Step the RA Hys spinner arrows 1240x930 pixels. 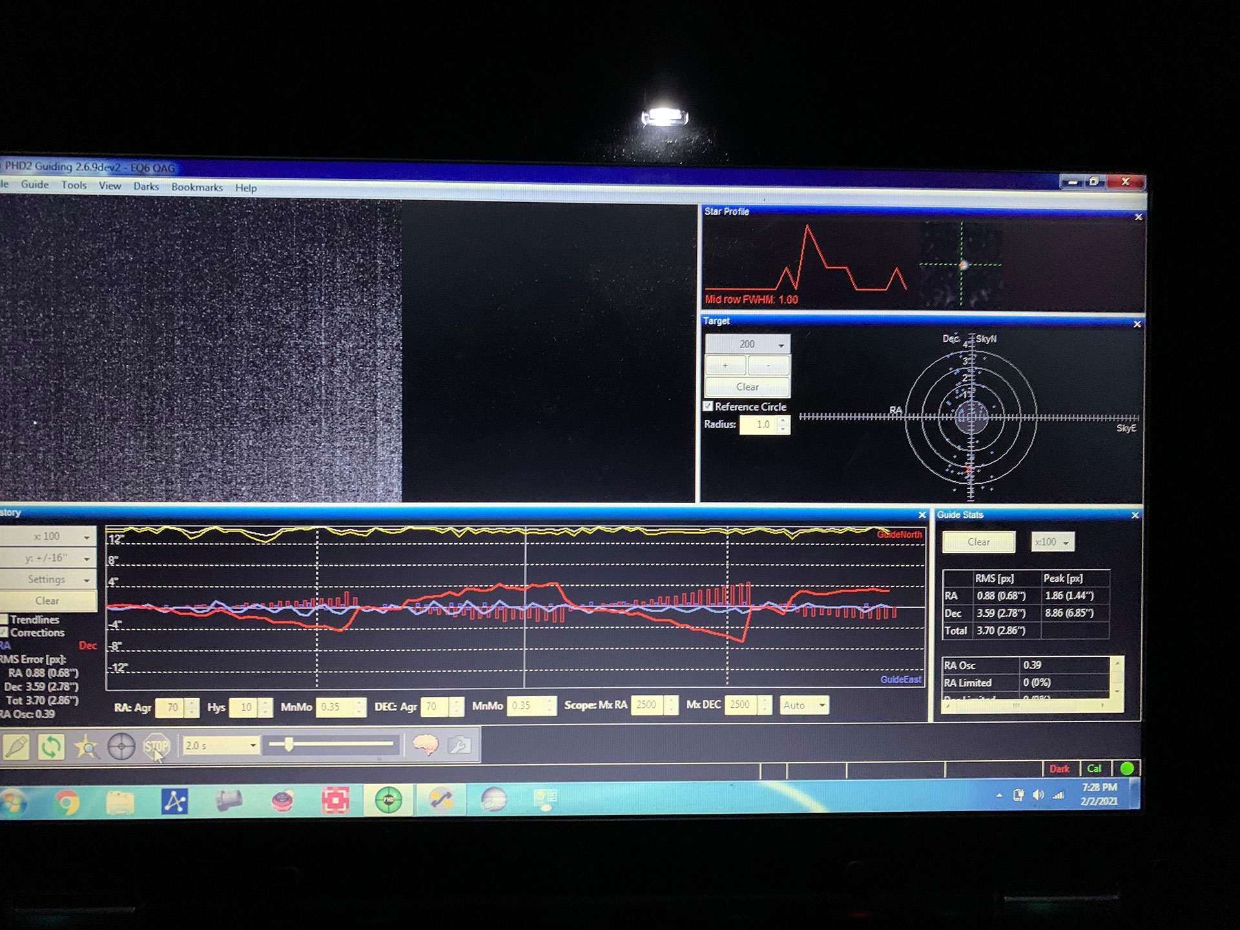(265, 707)
